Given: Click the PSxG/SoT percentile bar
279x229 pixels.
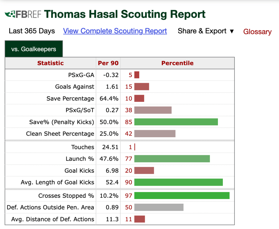Looking at the screenshot, I should click(153, 110).
